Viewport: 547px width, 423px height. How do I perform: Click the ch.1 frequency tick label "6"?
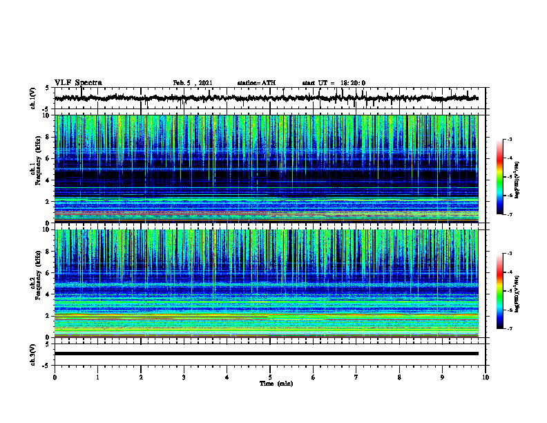click(x=48, y=158)
